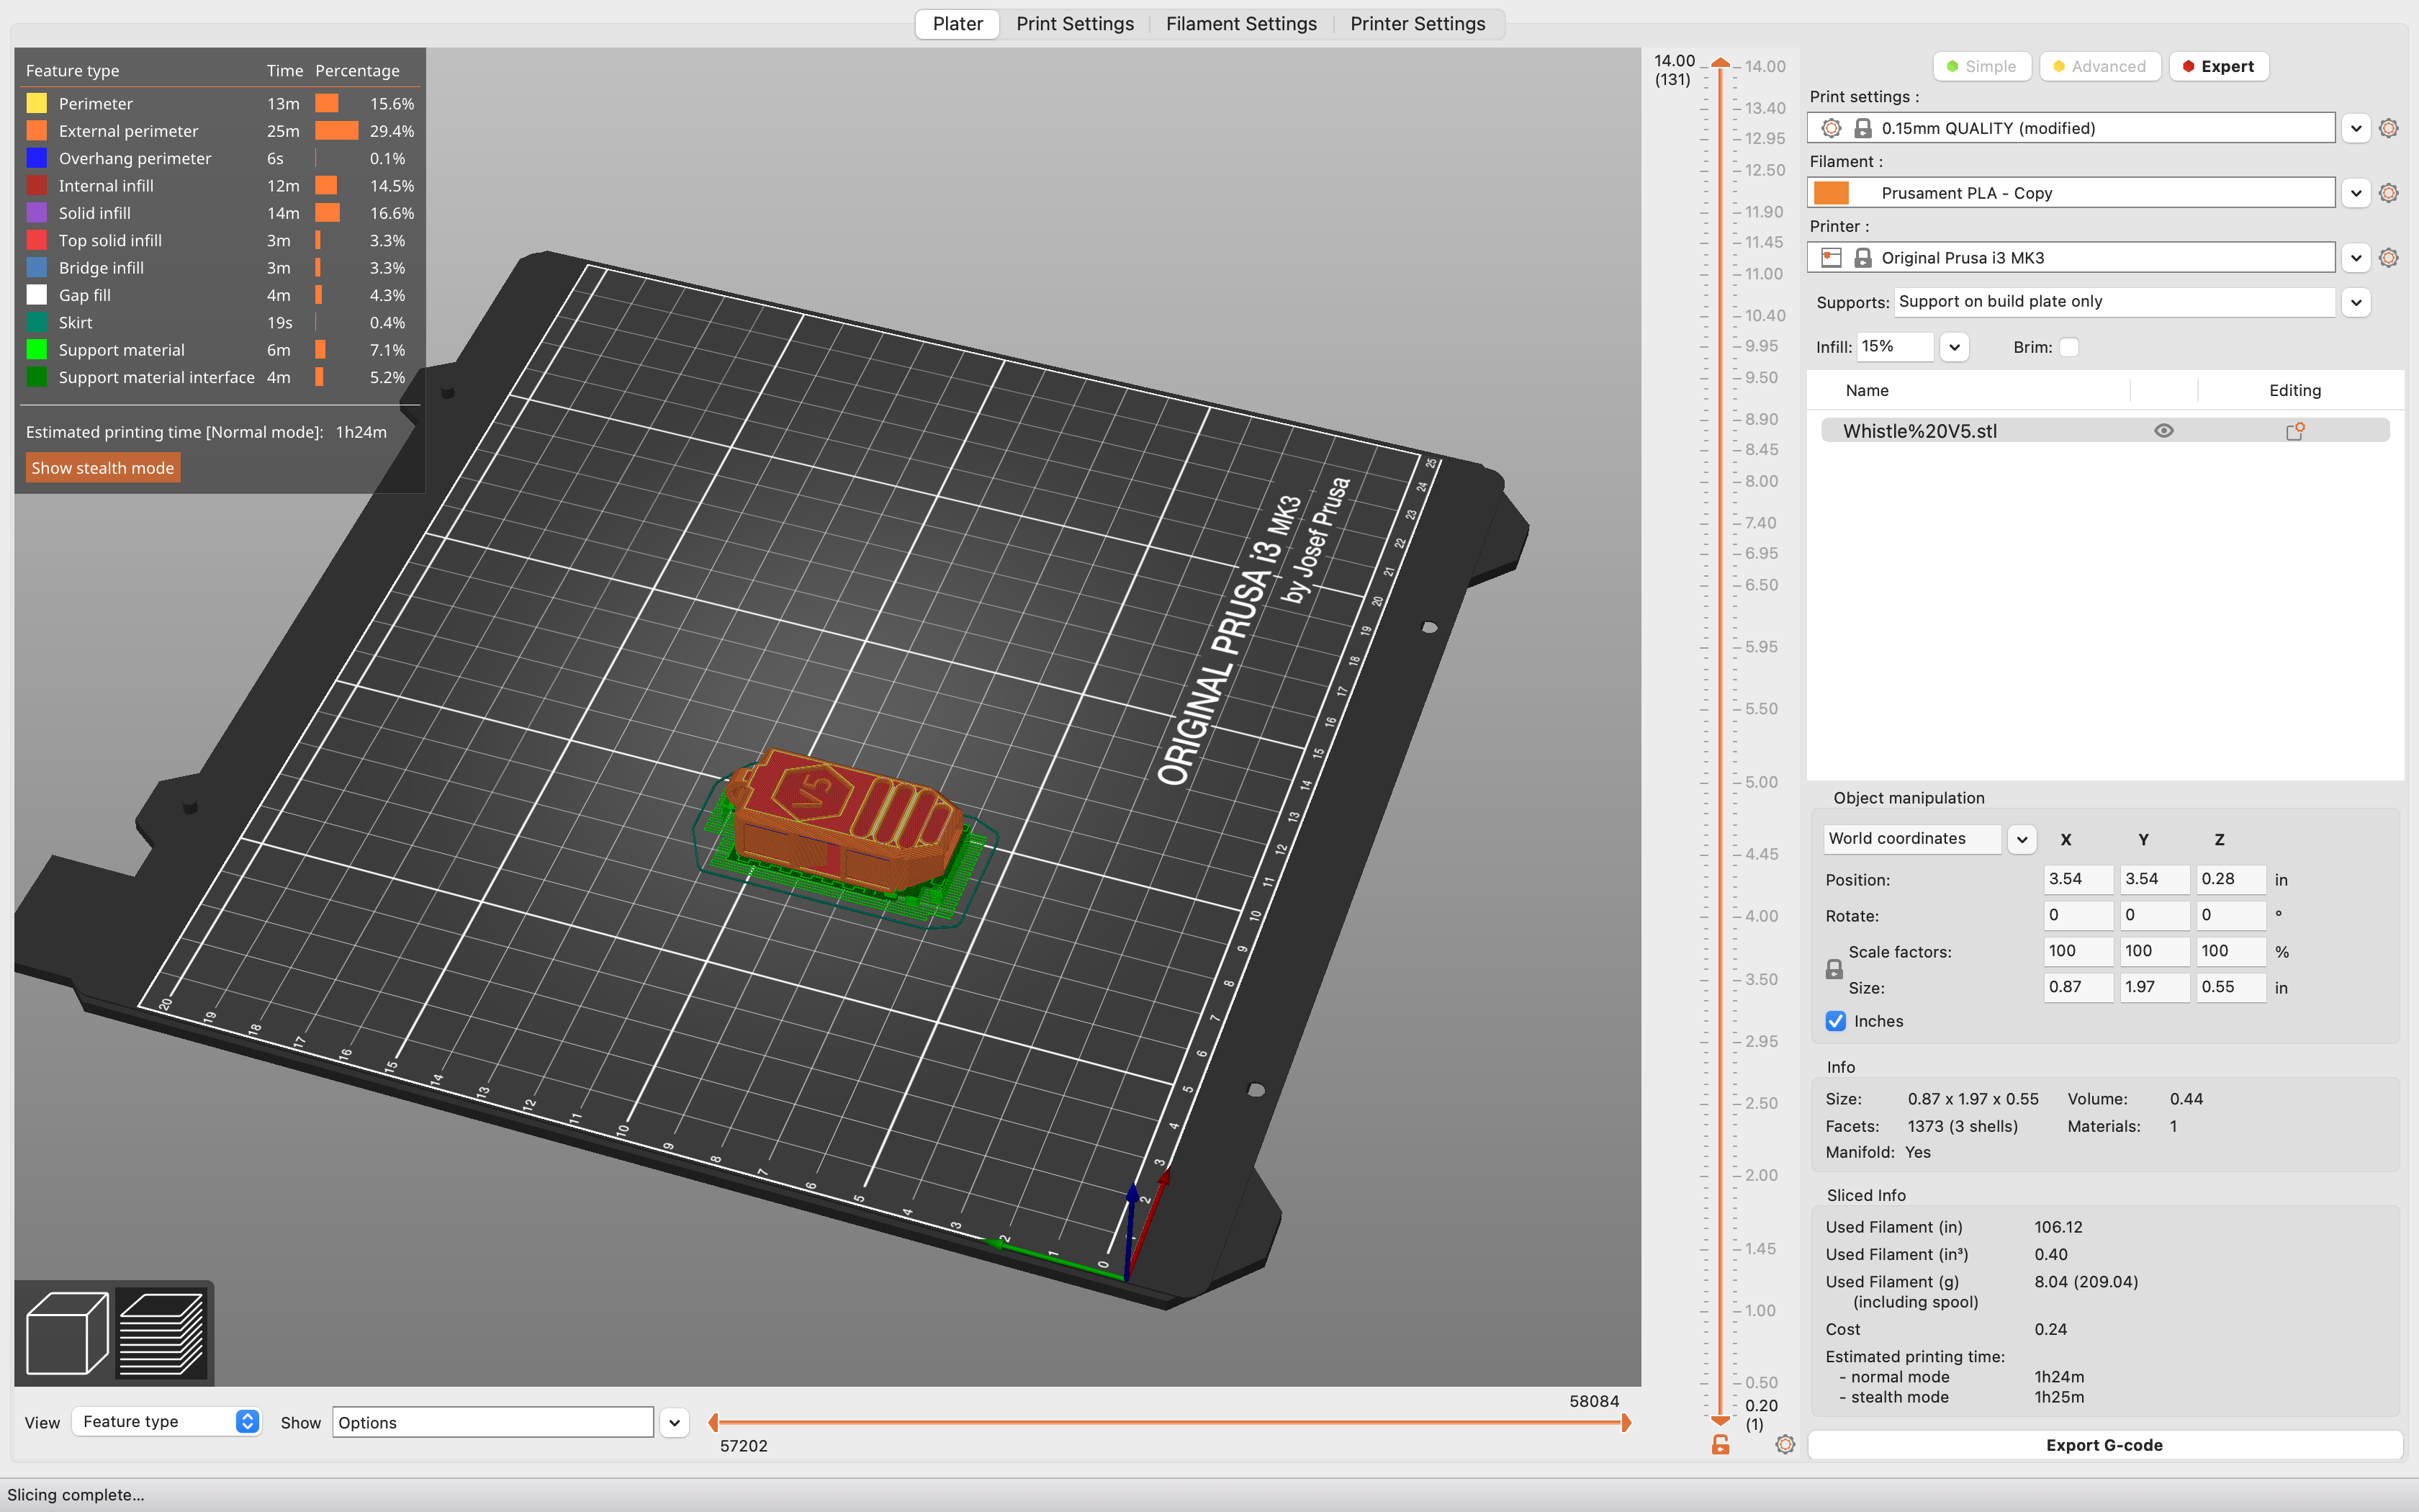
Task: Click the Solid infill legend row
Action: [220, 213]
